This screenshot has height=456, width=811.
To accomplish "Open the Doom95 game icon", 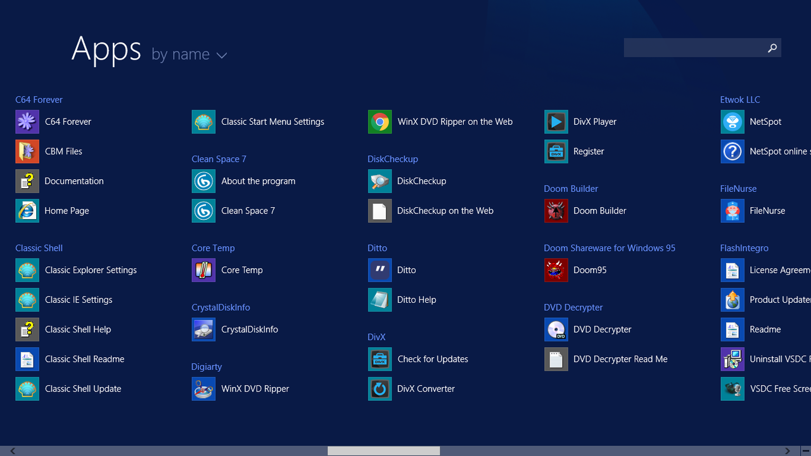I will click(x=556, y=270).
